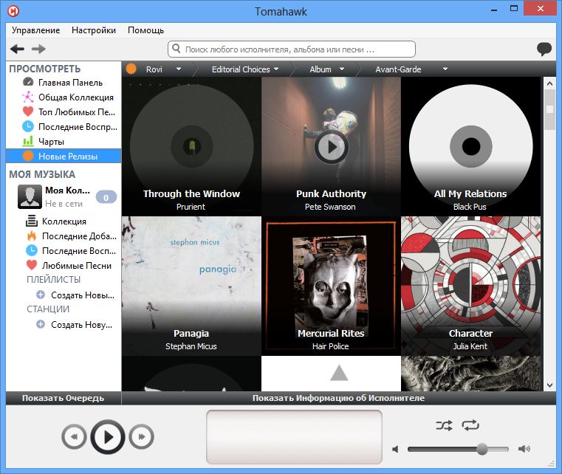The width and height of the screenshot is (562, 474).
Task: Click artist name Prurient
Action: pyautogui.click(x=191, y=207)
